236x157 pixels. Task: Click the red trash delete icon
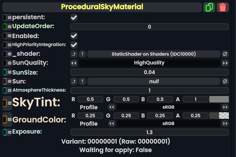223,7
